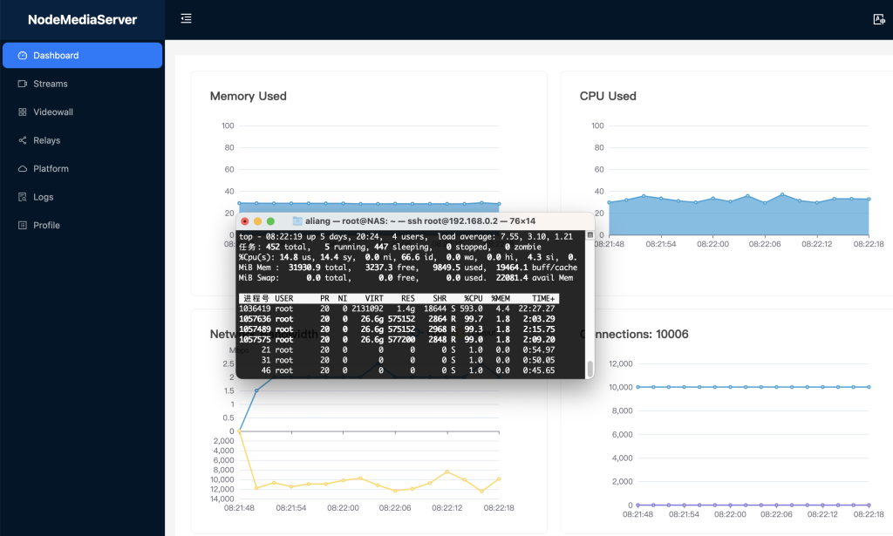Click the small marker icon above terminal scrollbar
893x536 pixels.
tap(590, 235)
